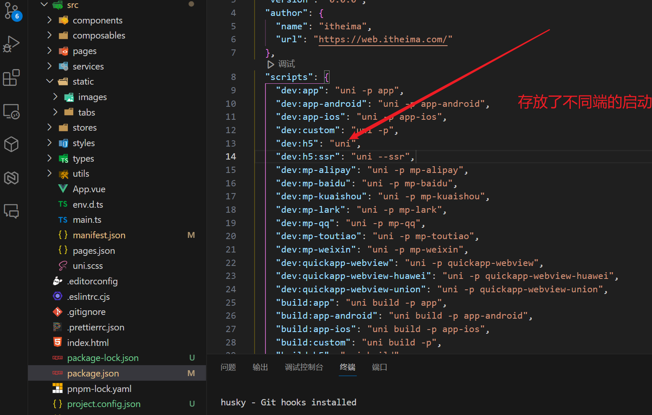
Task: Click the git icon beside .gitignore
Action: (58, 312)
